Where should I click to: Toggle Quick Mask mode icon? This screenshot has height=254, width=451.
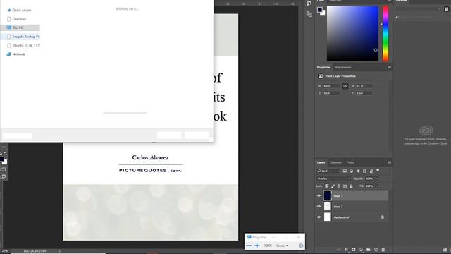(3, 169)
